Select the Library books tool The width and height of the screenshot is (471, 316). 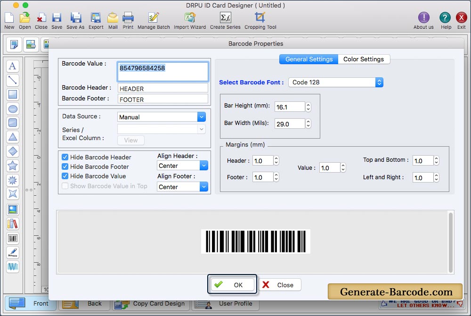[x=13, y=224]
